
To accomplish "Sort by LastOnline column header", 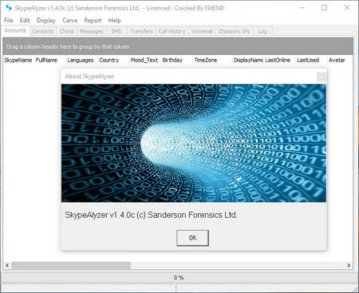I will coord(279,60).
